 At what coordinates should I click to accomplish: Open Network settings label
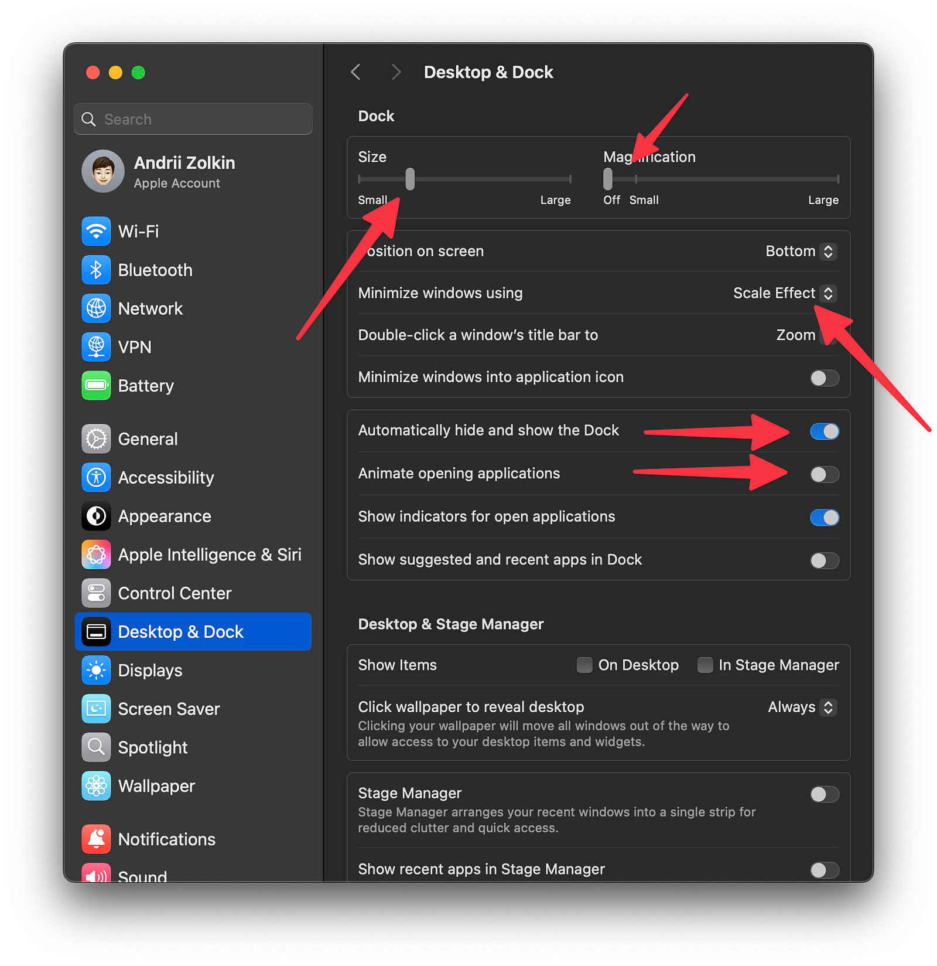[151, 309]
